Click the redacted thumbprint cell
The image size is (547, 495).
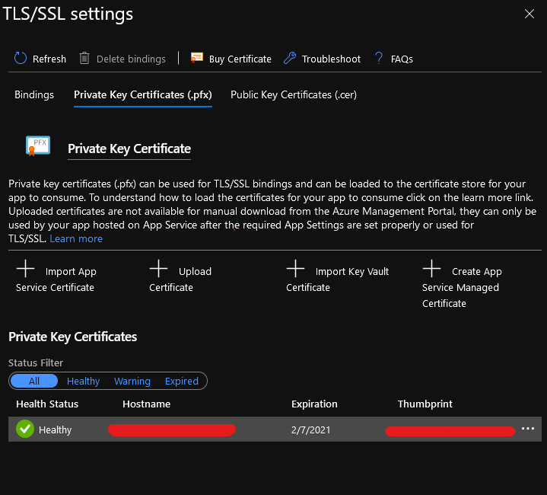coord(450,431)
